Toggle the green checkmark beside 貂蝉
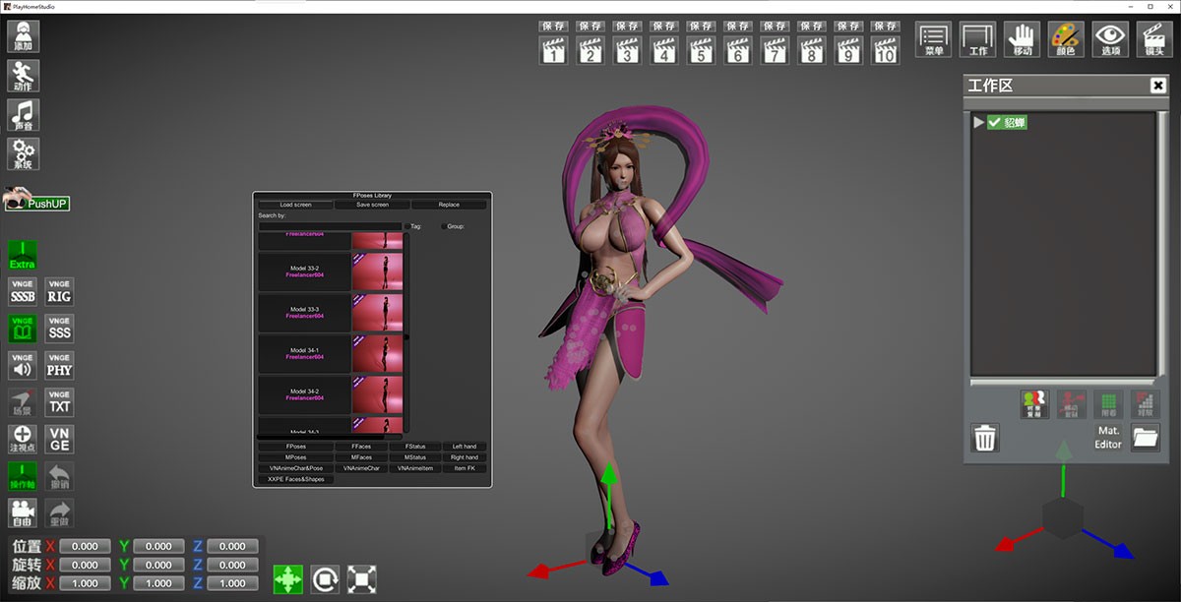Screen dimensions: 1181x602 (994, 123)
